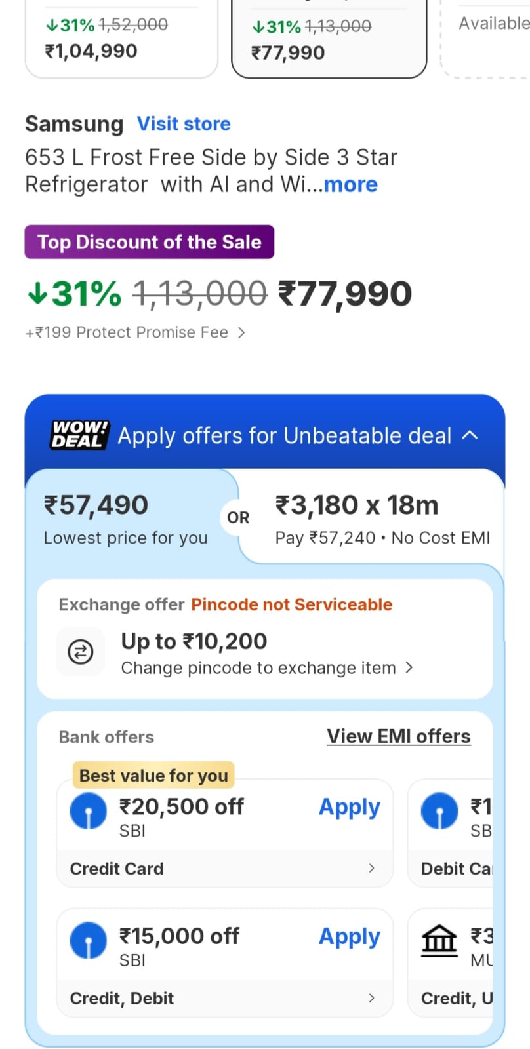Apply the ₹15,000 off SBI offer
530x1049 pixels.
pyautogui.click(x=349, y=937)
